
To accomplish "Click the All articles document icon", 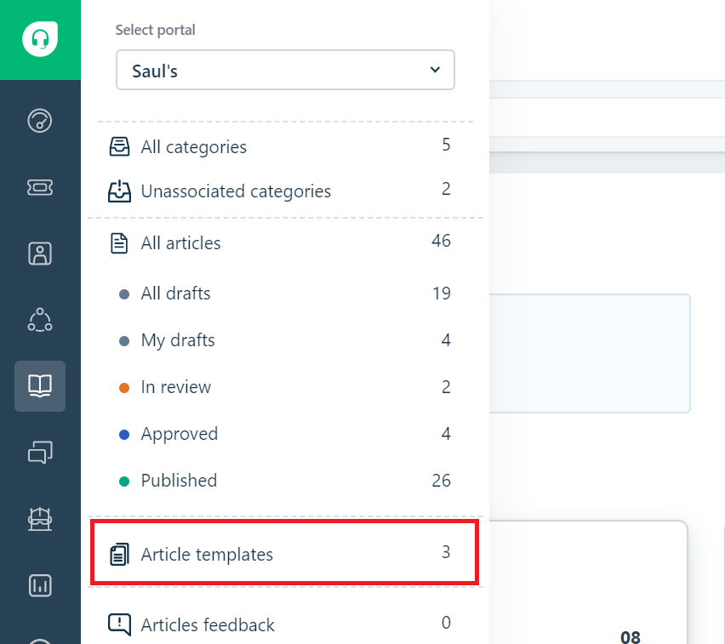I will [x=119, y=243].
